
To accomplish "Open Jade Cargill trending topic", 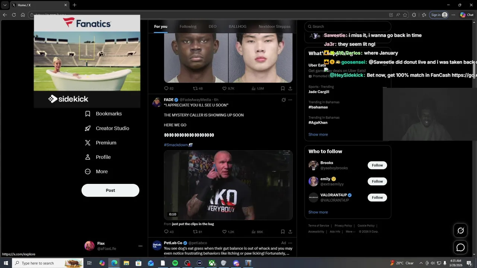I will click(319, 92).
